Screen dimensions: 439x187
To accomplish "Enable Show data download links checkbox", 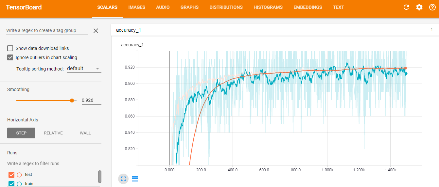I will pos(10,48).
